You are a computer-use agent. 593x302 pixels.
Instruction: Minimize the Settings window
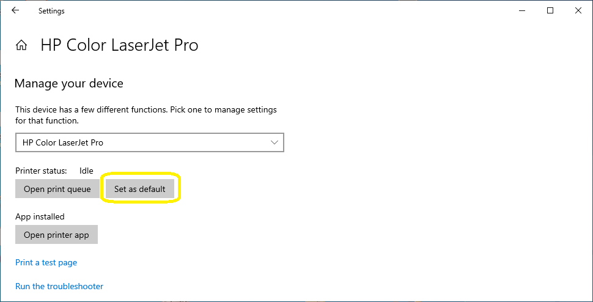(523, 10)
